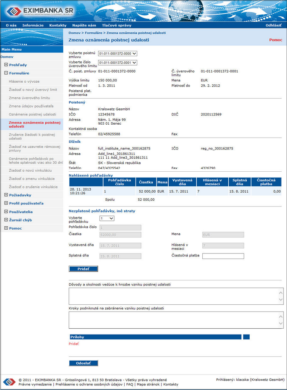The width and height of the screenshot is (287, 390).
Task: Click the Právne vymedzenie footer link
Action: [35, 384]
